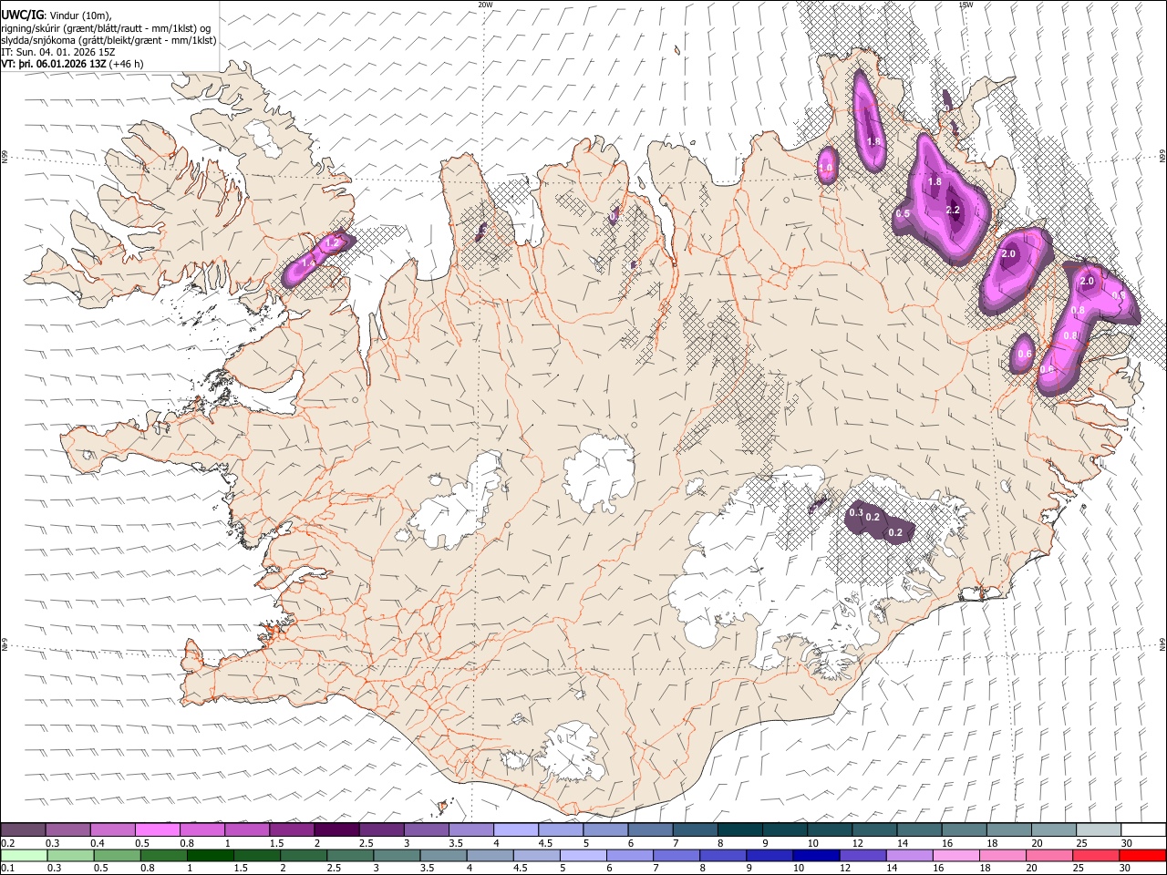Select lower scale swatch between 0.5 and 0.8
The width and height of the screenshot is (1167, 875).
coord(117,855)
